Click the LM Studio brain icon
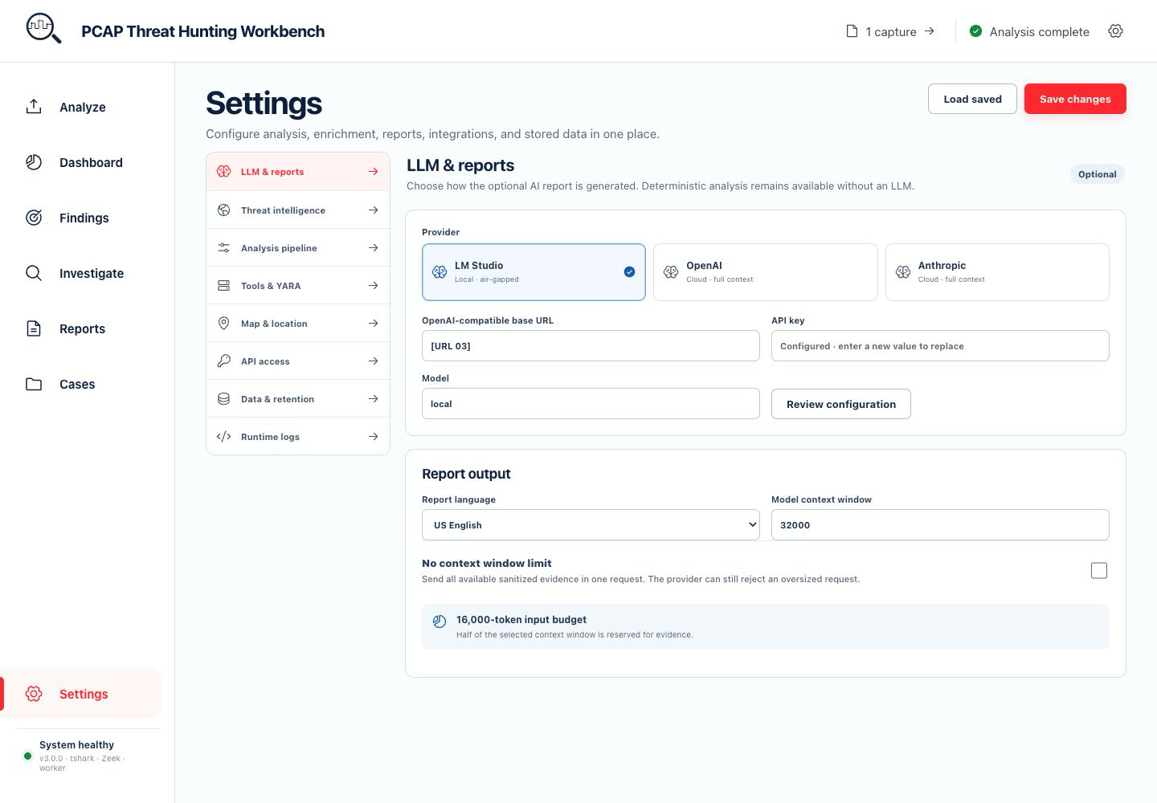This screenshot has width=1157, height=803. point(439,272)
